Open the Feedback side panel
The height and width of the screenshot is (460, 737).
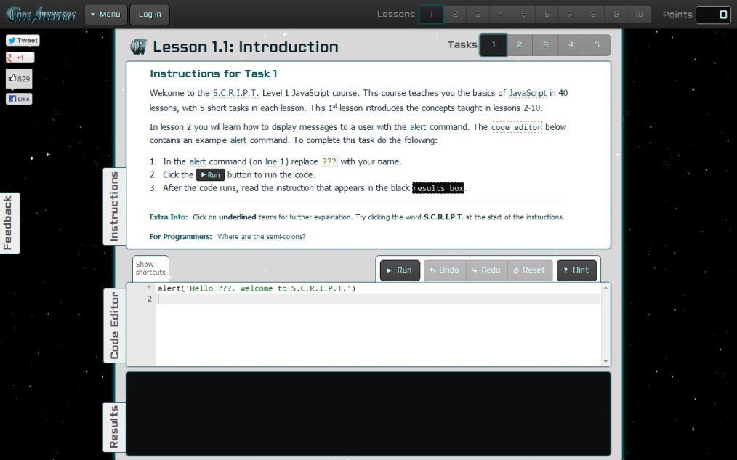9,223
